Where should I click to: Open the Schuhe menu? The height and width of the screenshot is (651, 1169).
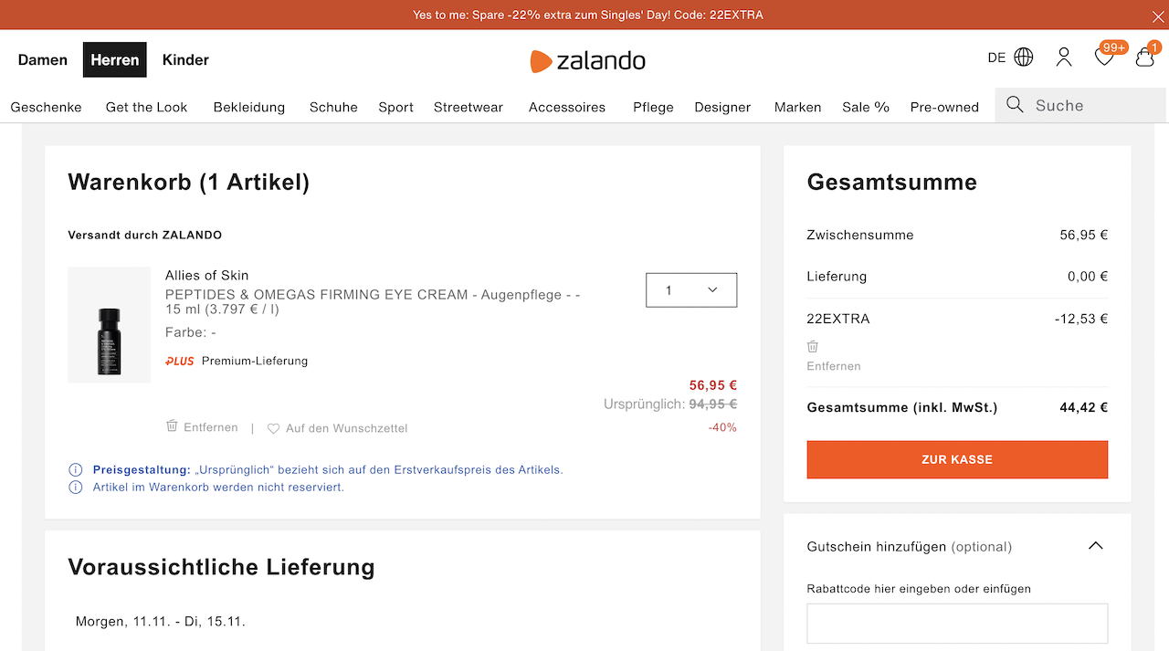tap(333, 107)
